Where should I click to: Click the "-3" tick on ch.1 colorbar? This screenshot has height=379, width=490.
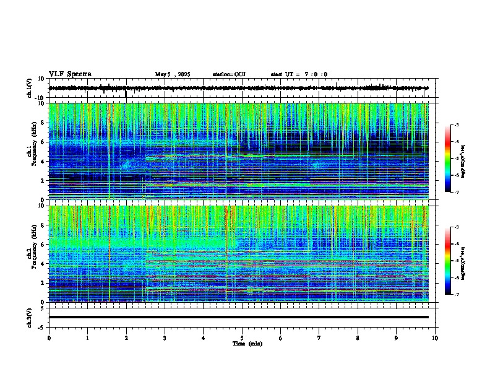coord(456,124)
